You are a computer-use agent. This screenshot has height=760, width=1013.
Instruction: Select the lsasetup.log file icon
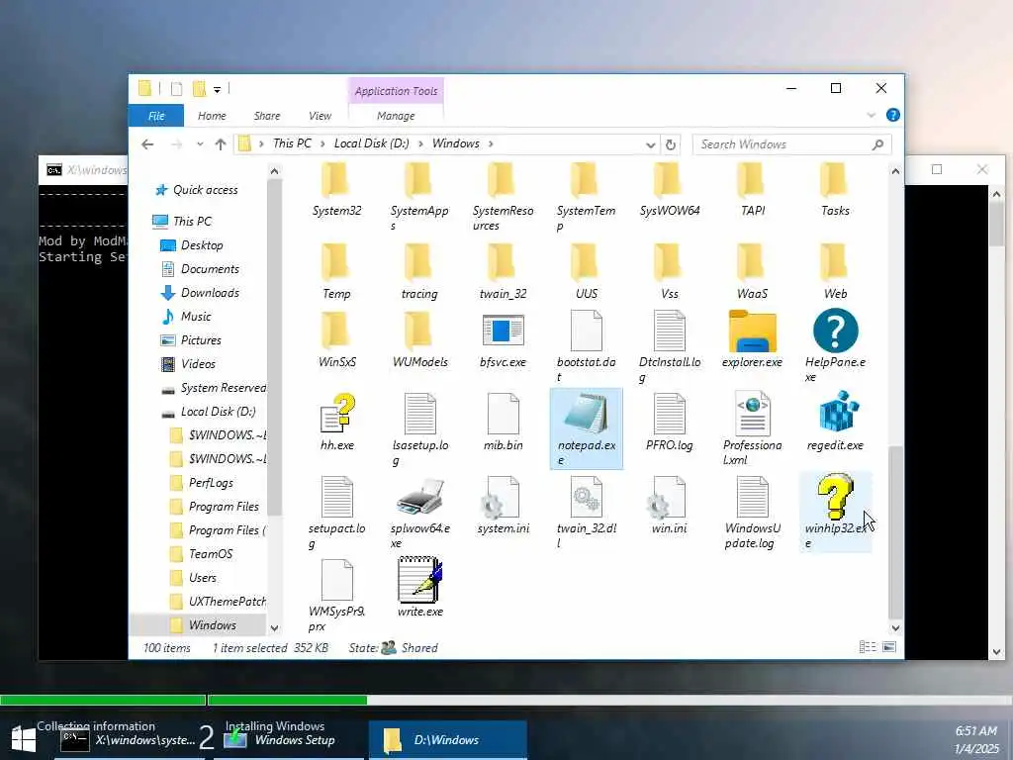419,414
